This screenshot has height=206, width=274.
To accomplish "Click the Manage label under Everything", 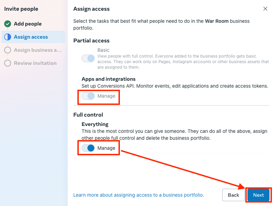I will point(106,148).
